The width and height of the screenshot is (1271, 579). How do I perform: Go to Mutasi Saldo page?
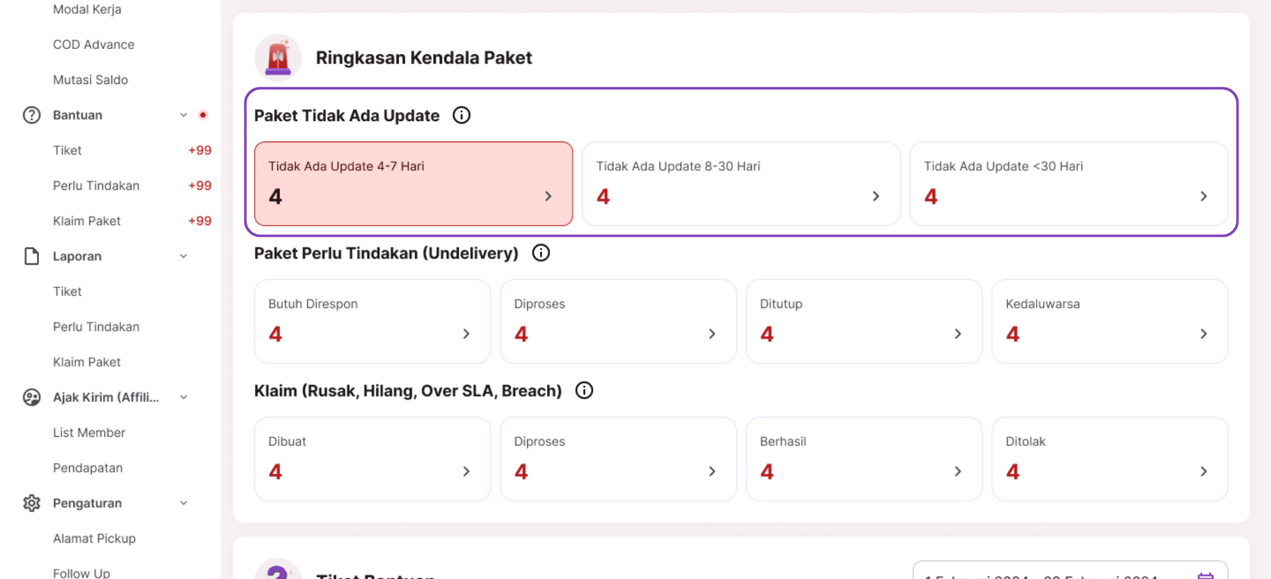tap(91, 79)
